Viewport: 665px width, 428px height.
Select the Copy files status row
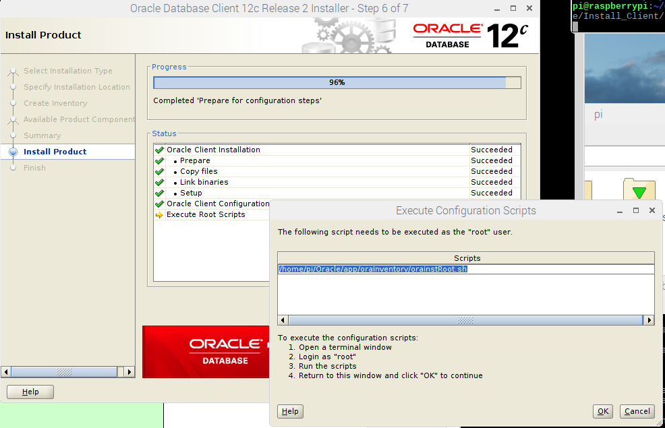point(337,171)
